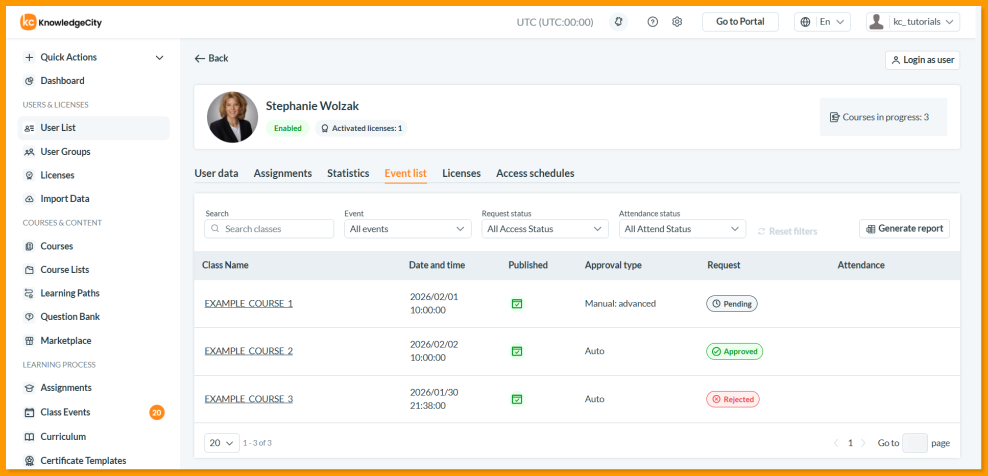Image resolution: width=988 pixels, height=476 pixels.
Task: Click the published calendar icon for EXAMPLE_COURSE_1
Action: (517, 304)
